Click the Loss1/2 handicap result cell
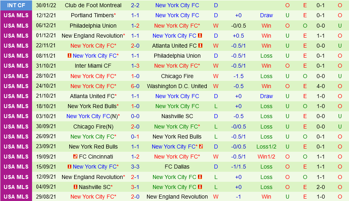 tap(266, 147)
